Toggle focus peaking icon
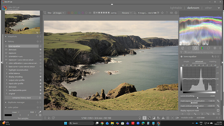 172,118
